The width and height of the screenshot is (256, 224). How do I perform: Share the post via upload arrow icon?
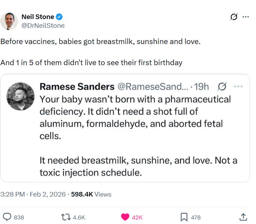pos(243,217)
